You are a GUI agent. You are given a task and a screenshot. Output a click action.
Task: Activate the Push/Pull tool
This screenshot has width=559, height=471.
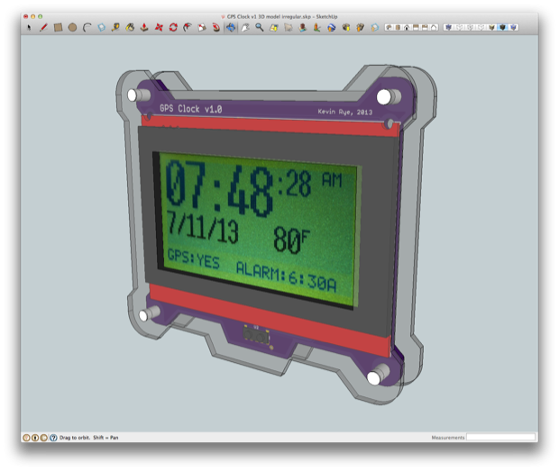point(144,27)
